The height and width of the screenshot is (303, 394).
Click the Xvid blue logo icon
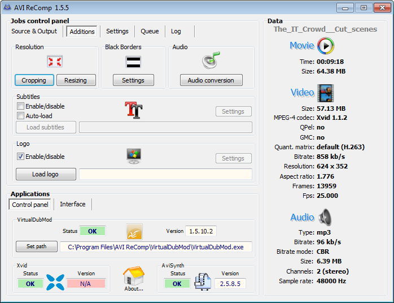click(x=55, y=282)
